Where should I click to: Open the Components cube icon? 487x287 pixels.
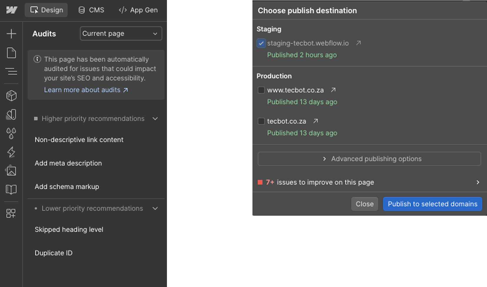(11, 96)
